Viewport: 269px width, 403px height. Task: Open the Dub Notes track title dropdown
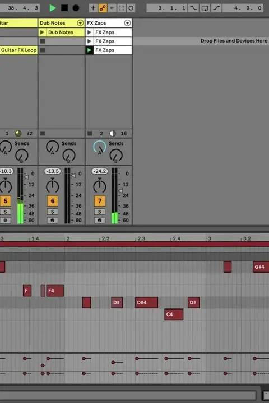(x=80, y=23)
